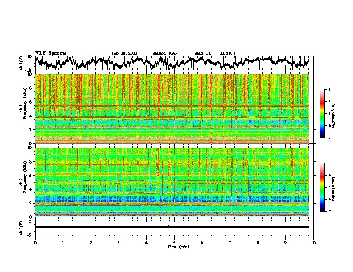Click the ch.1 colorbar 'log(PSD)' label

pos(333,116)
